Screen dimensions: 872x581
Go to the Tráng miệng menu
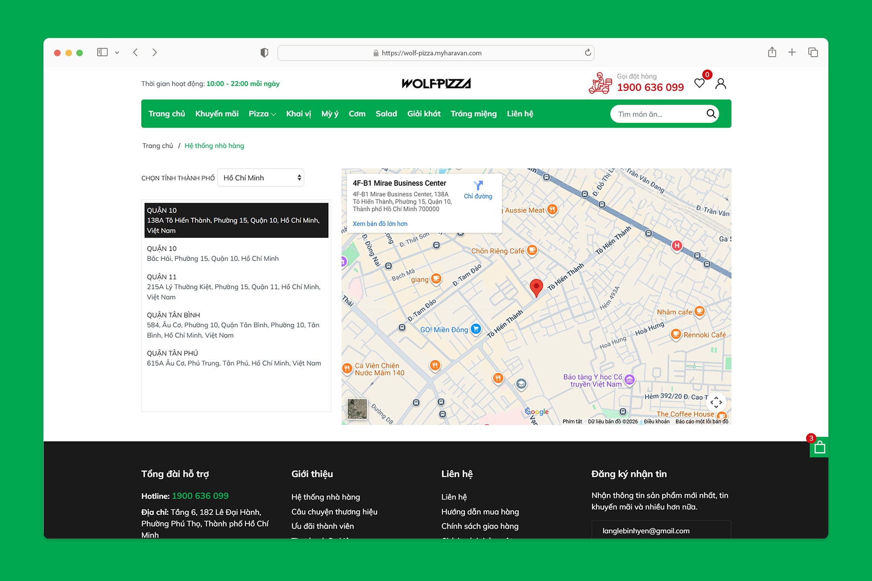click(x=473, y=114)
